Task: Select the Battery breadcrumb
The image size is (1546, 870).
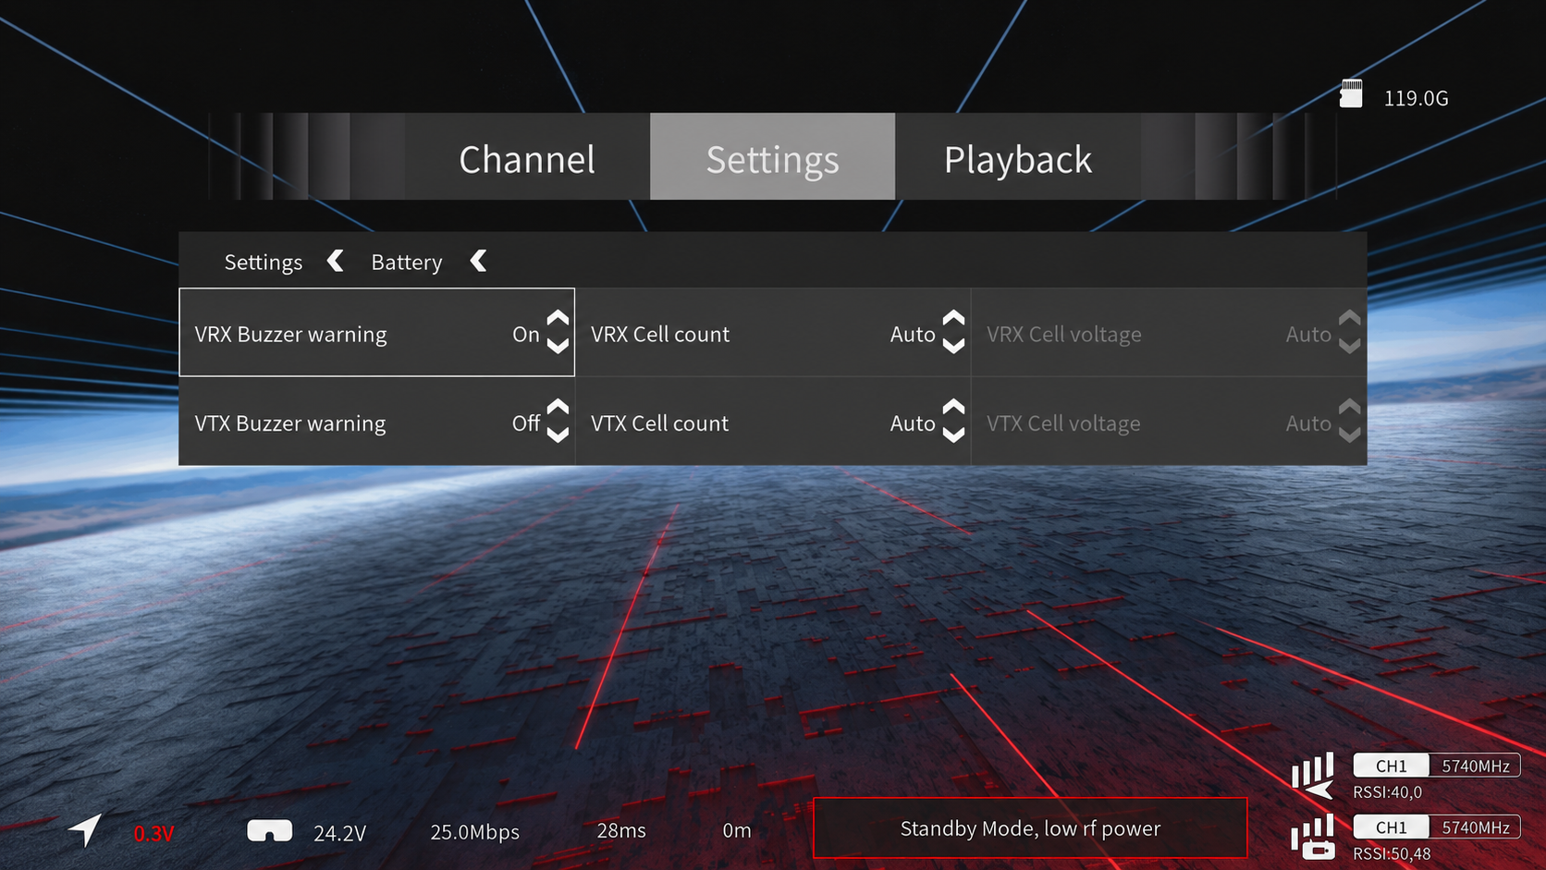Action: [x=407, y=263]
